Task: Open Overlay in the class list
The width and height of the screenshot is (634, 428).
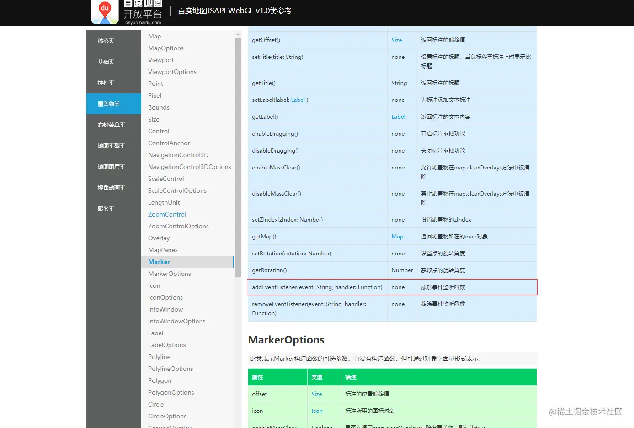Action: [x=159, y=238]
